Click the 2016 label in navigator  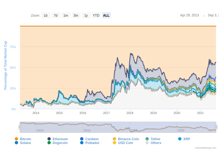(87, 131)
